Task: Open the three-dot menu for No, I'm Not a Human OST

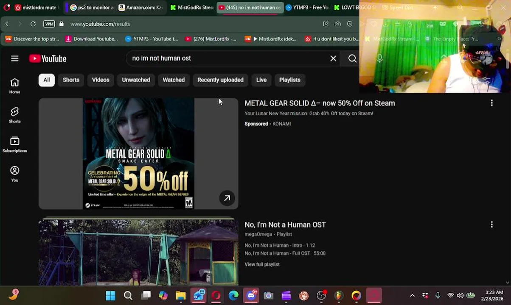Action: [491, 225]
